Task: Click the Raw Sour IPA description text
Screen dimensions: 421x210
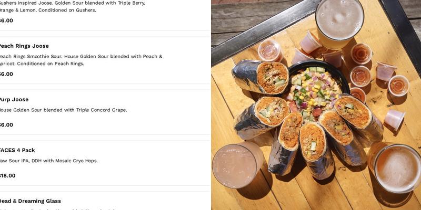Action: (48, 161)
